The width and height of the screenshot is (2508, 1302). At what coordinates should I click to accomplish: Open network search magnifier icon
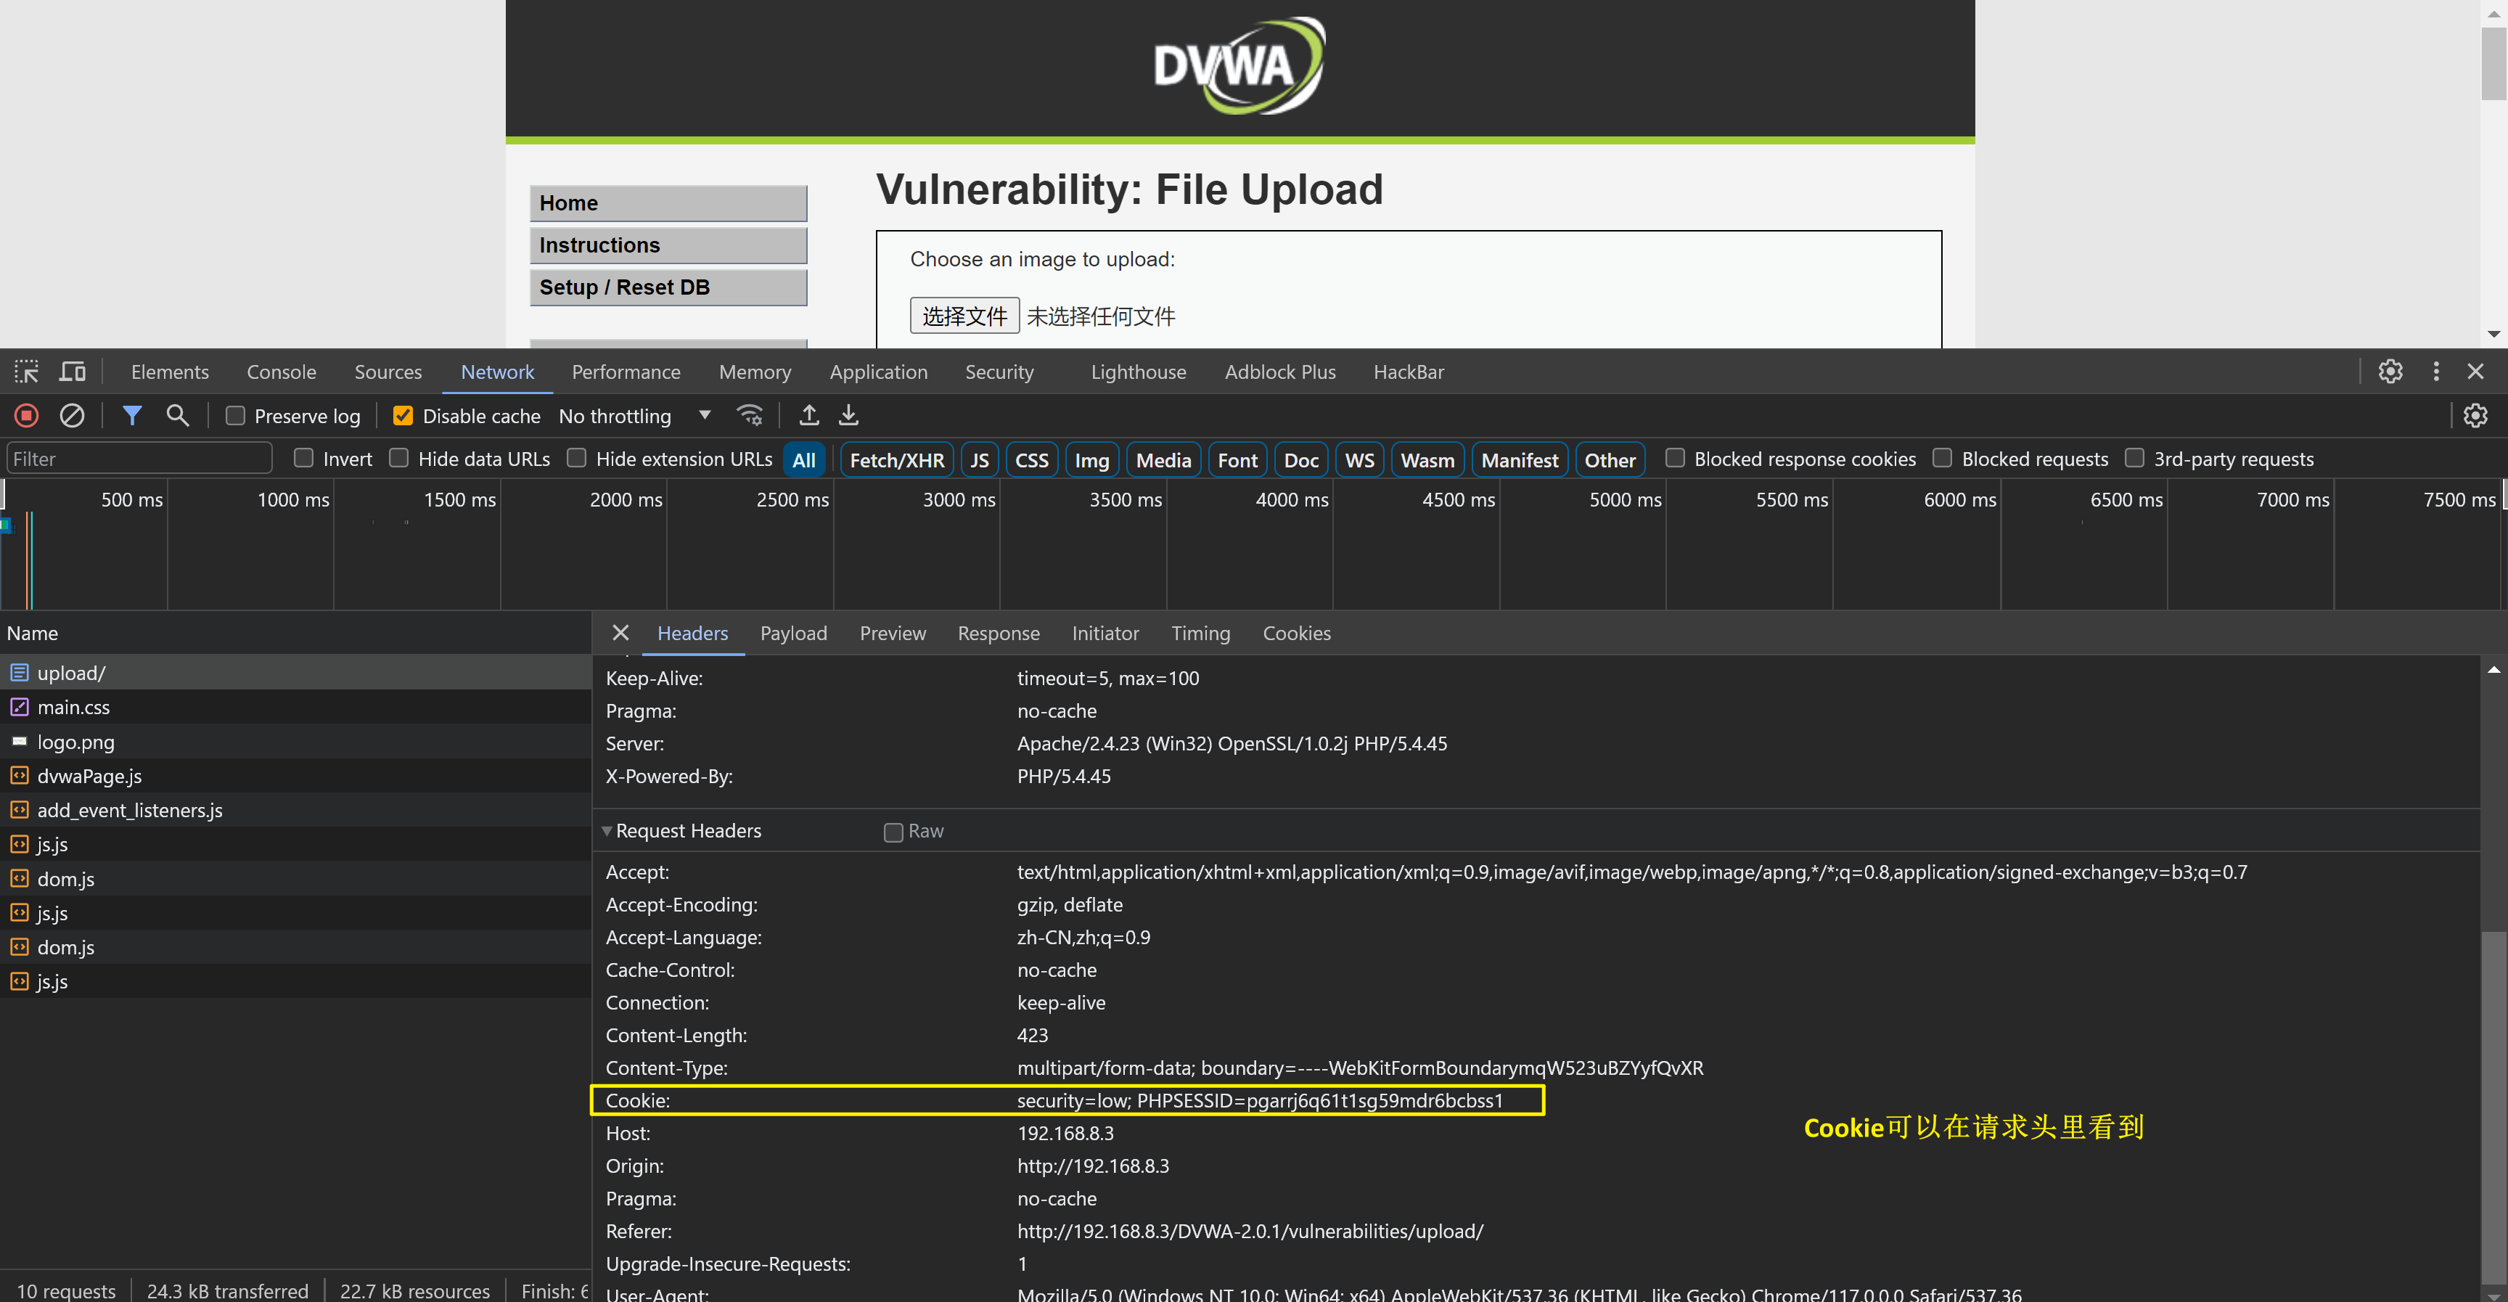177,416
